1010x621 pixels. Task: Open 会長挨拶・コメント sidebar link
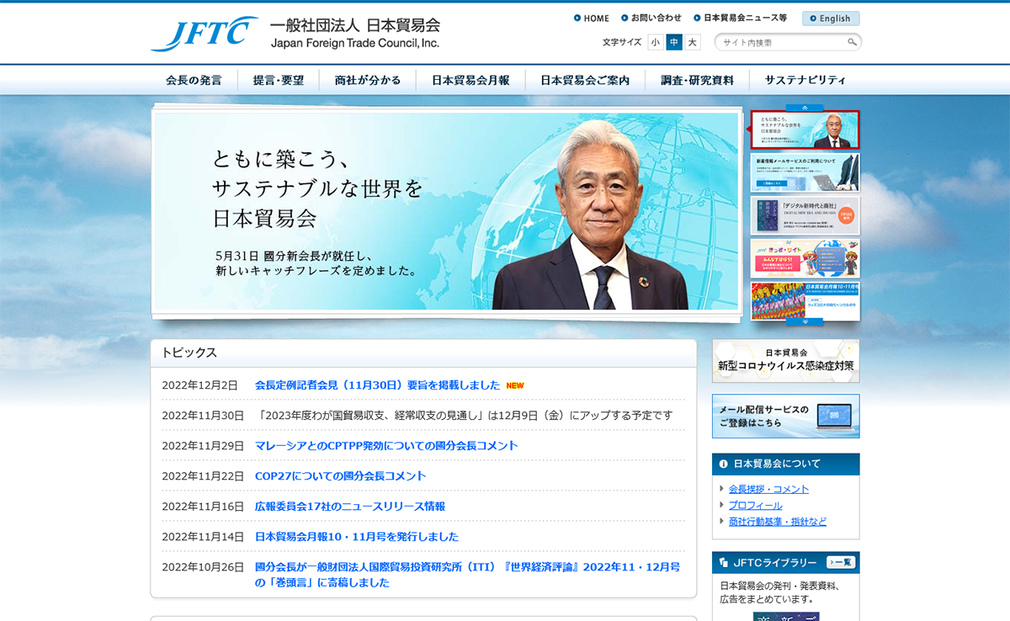click(x=768, y=489)
